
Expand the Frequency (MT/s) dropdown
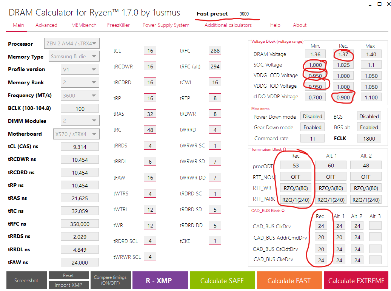(x=80, y=96)
